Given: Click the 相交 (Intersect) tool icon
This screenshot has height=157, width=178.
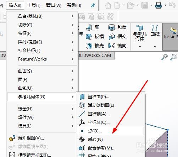Looking at the screenshot, I should (112, 37).
